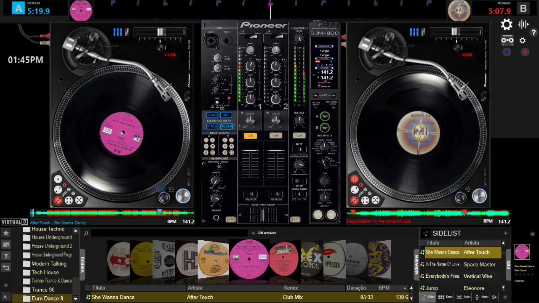The image size is (539, 303).
Task: Toggle the FILTER sound color effect
Action: click(x=226, y=126)
